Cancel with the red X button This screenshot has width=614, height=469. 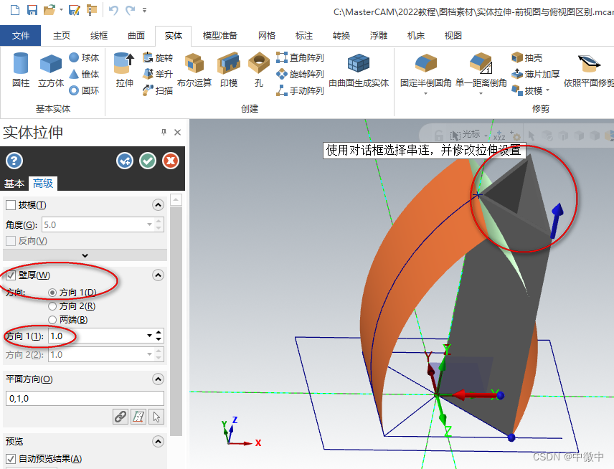coord(171,161)
